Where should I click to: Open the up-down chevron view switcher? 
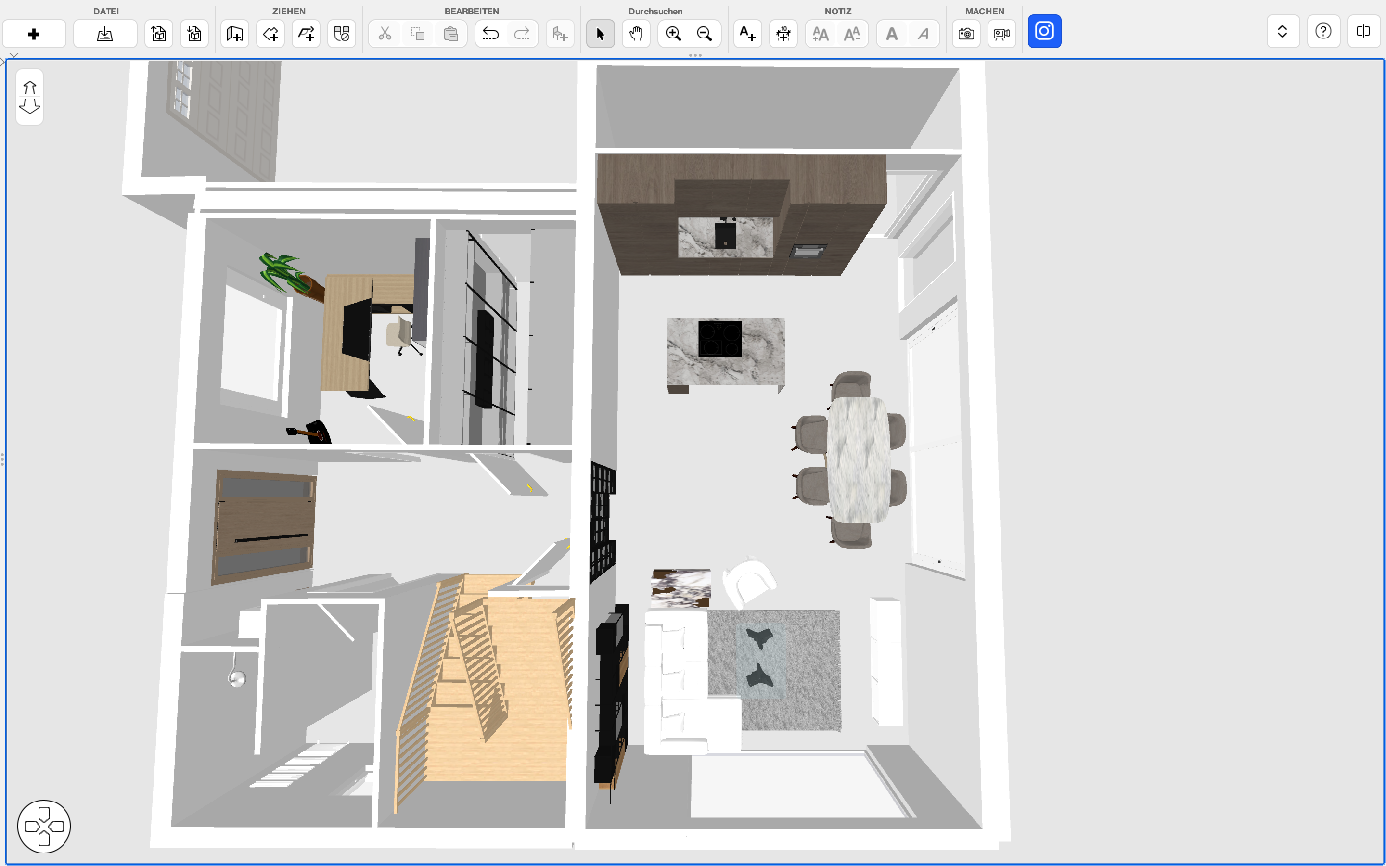[x=1283, y=31]
